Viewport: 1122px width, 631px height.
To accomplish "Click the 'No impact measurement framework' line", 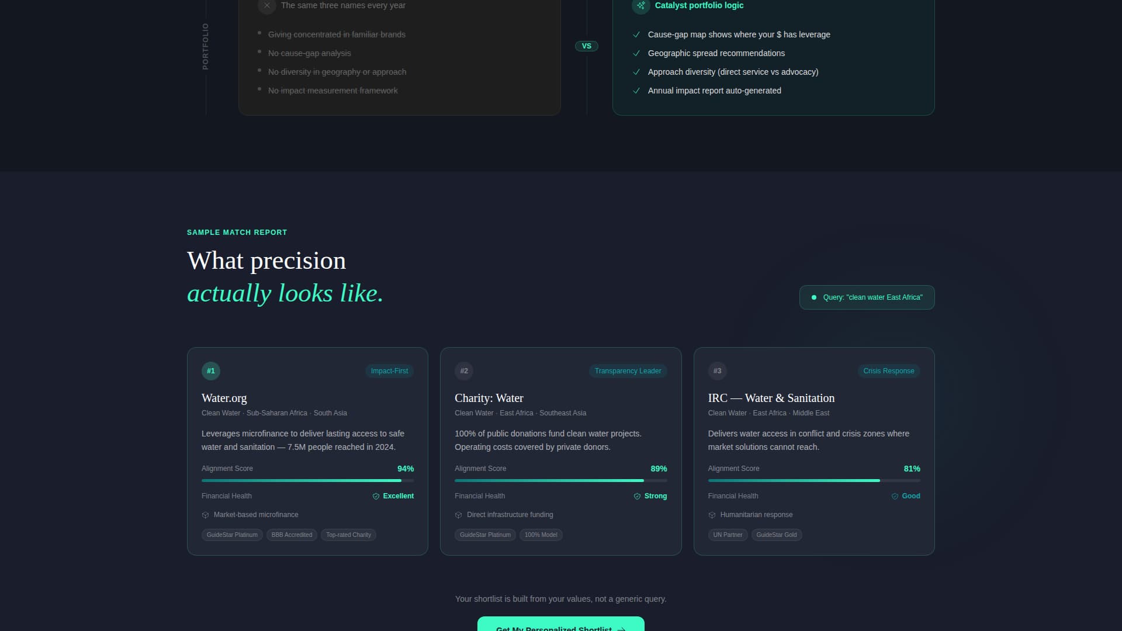I will pyautogui.click(x=333, y=91).
